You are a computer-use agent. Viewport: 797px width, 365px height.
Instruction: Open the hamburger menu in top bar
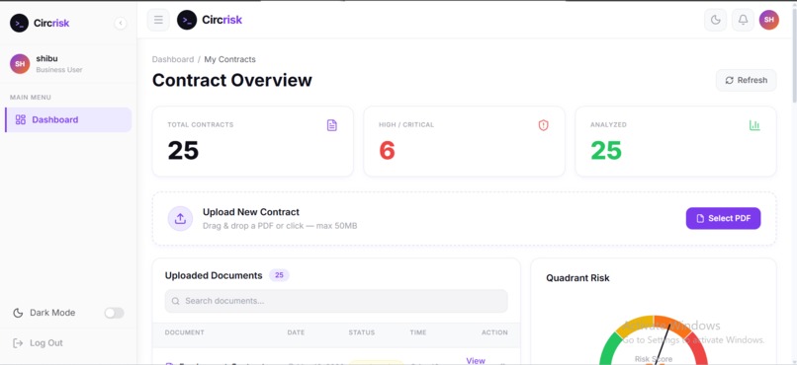pos(158,20)
